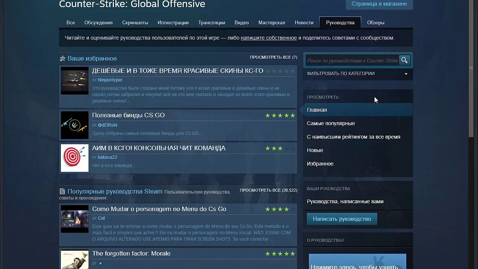Open the Все tab
The image size is (478, 269).
coord(71,22)
